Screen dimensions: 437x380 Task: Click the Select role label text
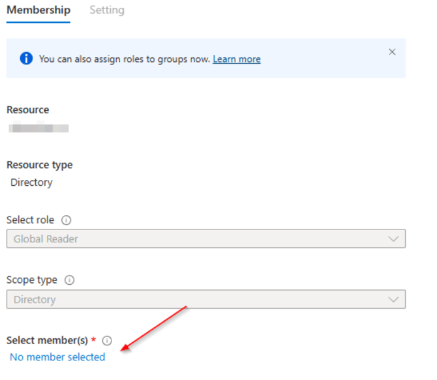tap(30, 220)
